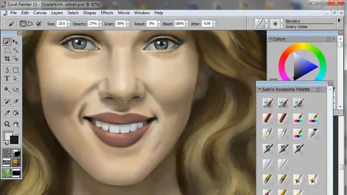Open the File menu
The height and width of the screenshot is (195, 347).
tap(14, 13)
